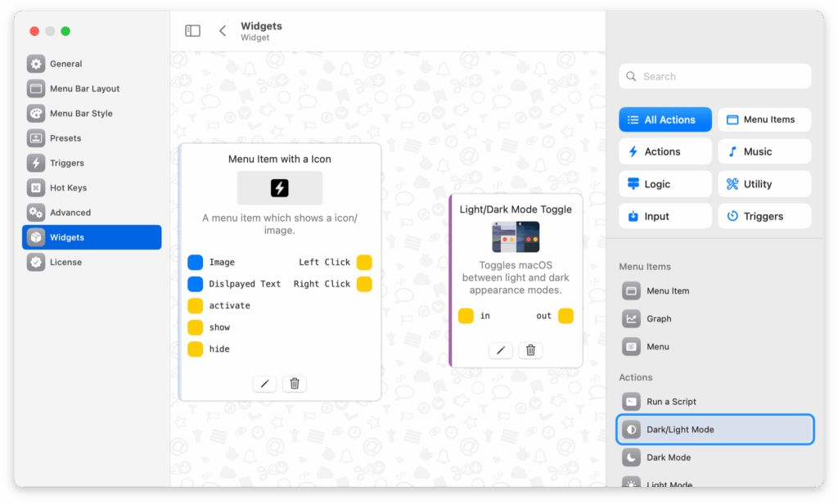Select the Graph menu item action

pyautogui.click(x=658, y=319)
